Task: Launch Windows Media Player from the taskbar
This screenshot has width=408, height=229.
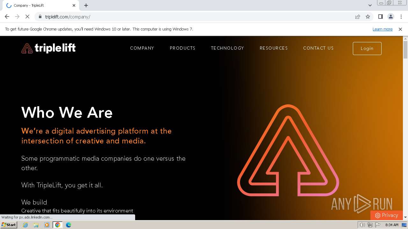Action: [47, 225]
